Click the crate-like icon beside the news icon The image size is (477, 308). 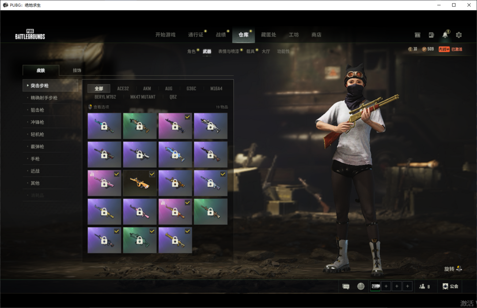click(x=417, y=35)
